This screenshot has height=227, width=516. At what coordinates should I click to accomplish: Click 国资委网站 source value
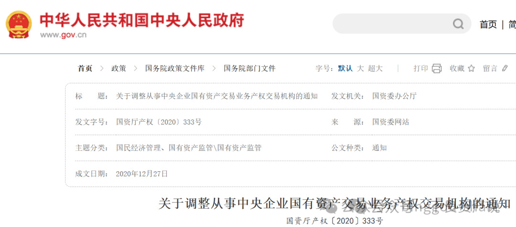[391, 122]
